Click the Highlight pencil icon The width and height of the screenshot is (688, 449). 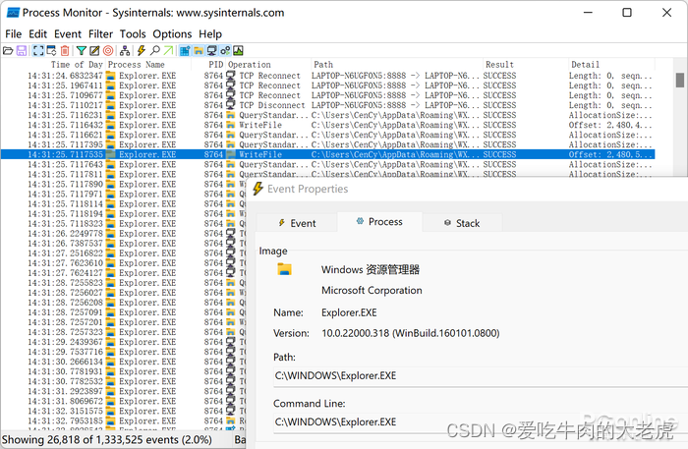(x=94, y=51)
